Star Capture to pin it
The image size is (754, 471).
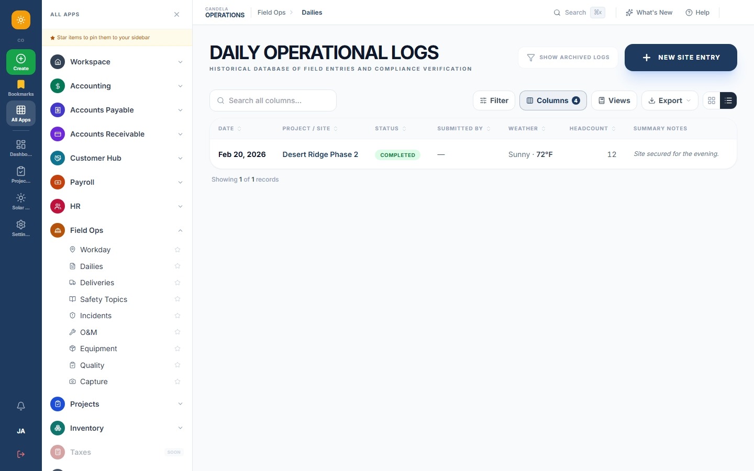click(178, 382)
